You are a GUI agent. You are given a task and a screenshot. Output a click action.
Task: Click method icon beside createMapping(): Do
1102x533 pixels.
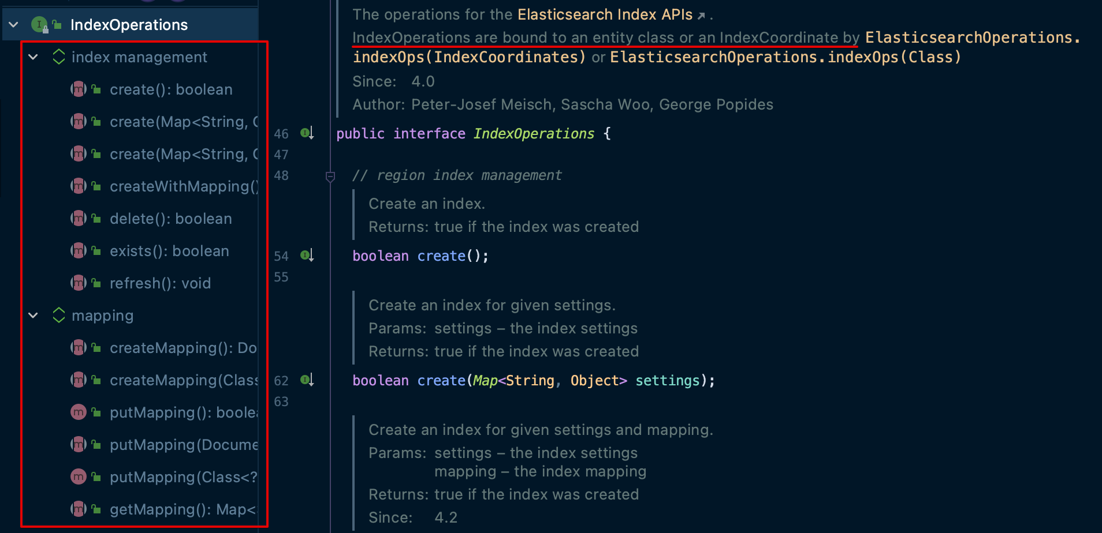tap(79, 348)
